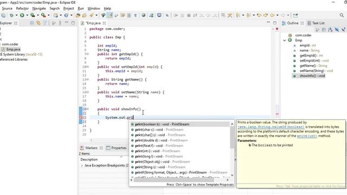The height and width of the screenshot is (195, 347).
Task: Click the green Run button in toolbar
Action: 22,15
